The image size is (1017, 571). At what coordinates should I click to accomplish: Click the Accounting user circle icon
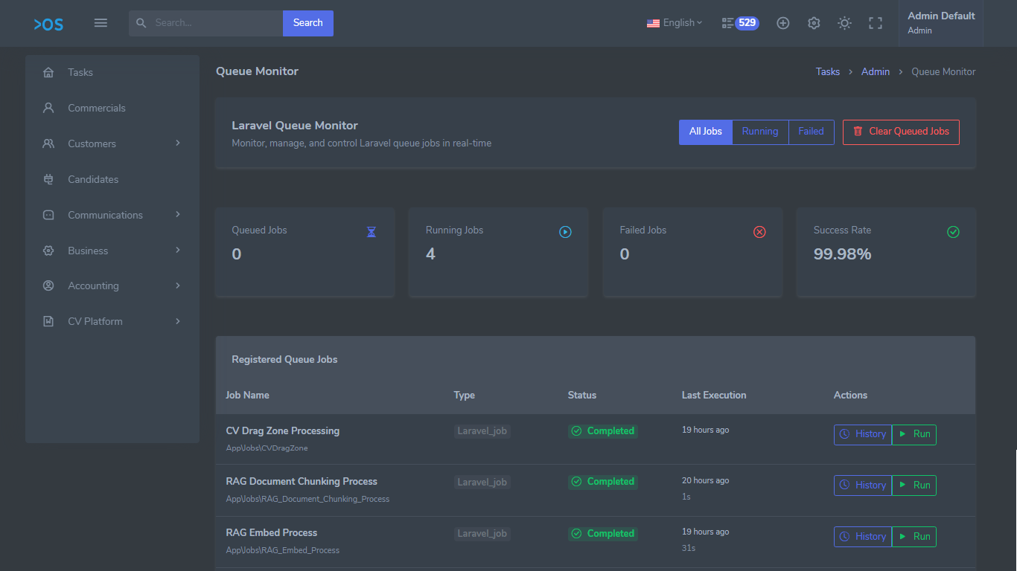point(48,285)
